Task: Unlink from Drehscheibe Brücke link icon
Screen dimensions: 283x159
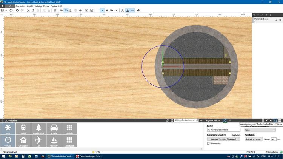Action: [275, 120]
